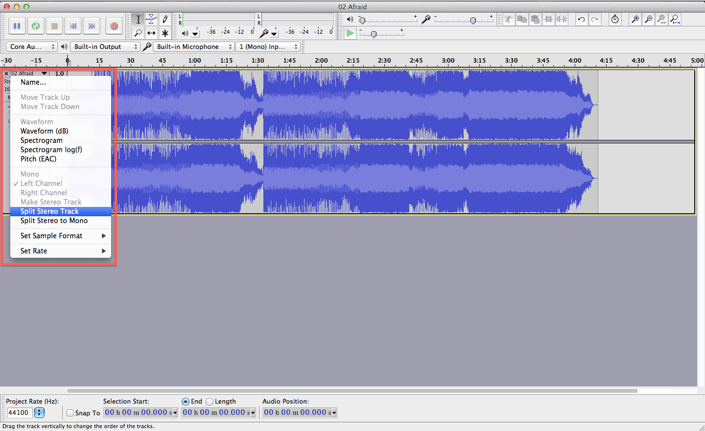
Task: Click the Trim audio toolbar icon
Action: pos(548,20)
